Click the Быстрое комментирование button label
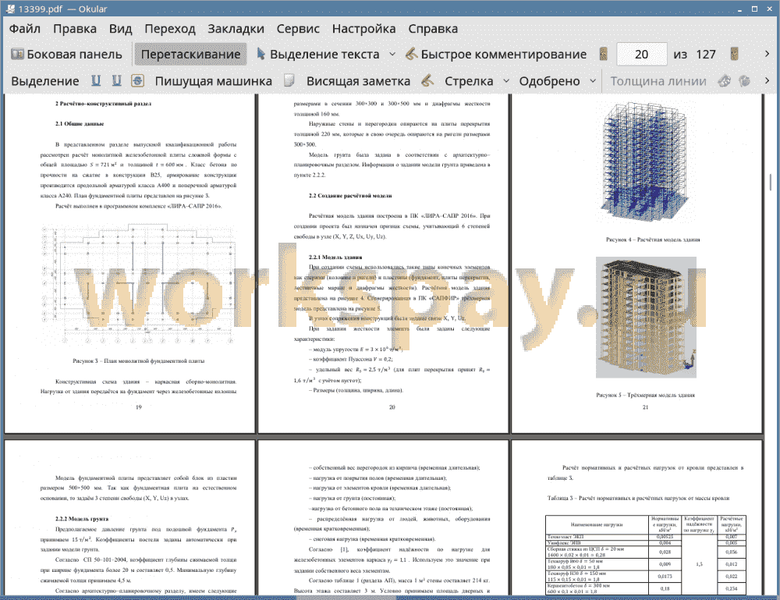The height and width of the screenshot is (600, 780). coord(503,55)
